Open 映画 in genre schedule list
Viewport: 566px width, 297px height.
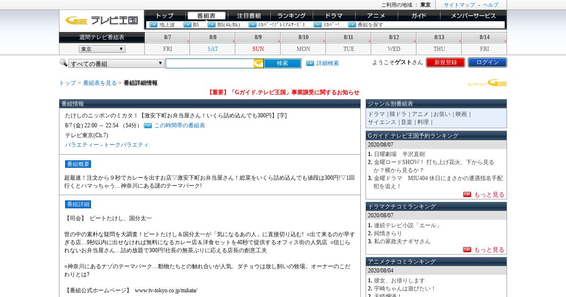461,114
